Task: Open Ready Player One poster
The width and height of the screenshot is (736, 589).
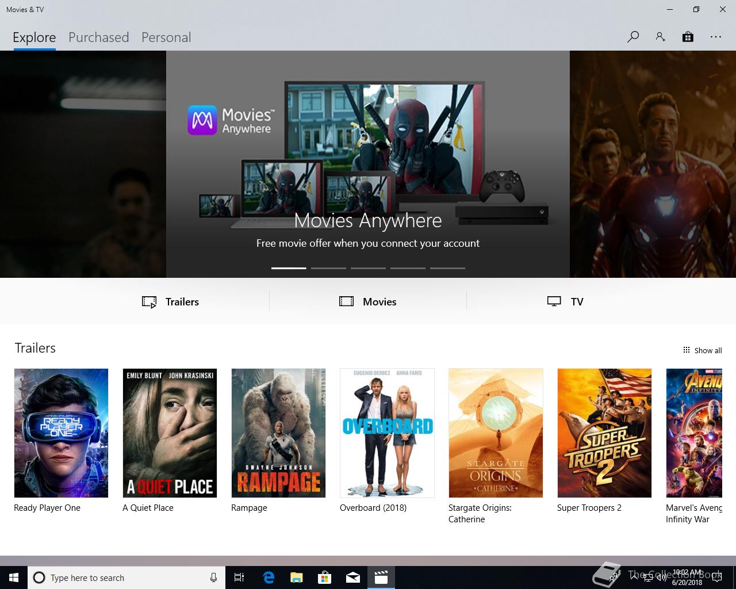Action: (x=61, y=433)
